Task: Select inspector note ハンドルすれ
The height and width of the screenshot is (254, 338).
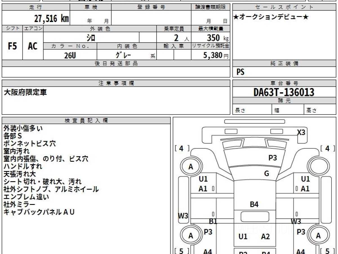Action: 23,167
